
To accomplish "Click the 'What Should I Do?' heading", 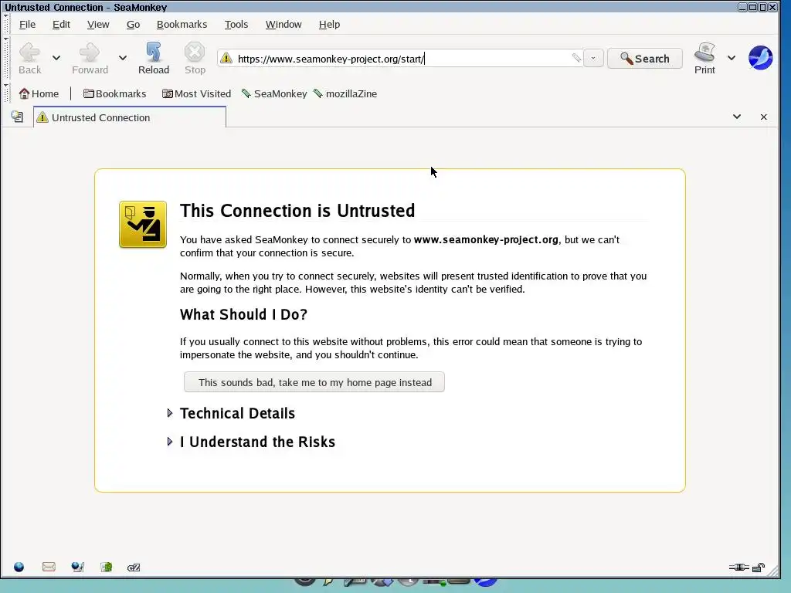I will coord(243,315).
